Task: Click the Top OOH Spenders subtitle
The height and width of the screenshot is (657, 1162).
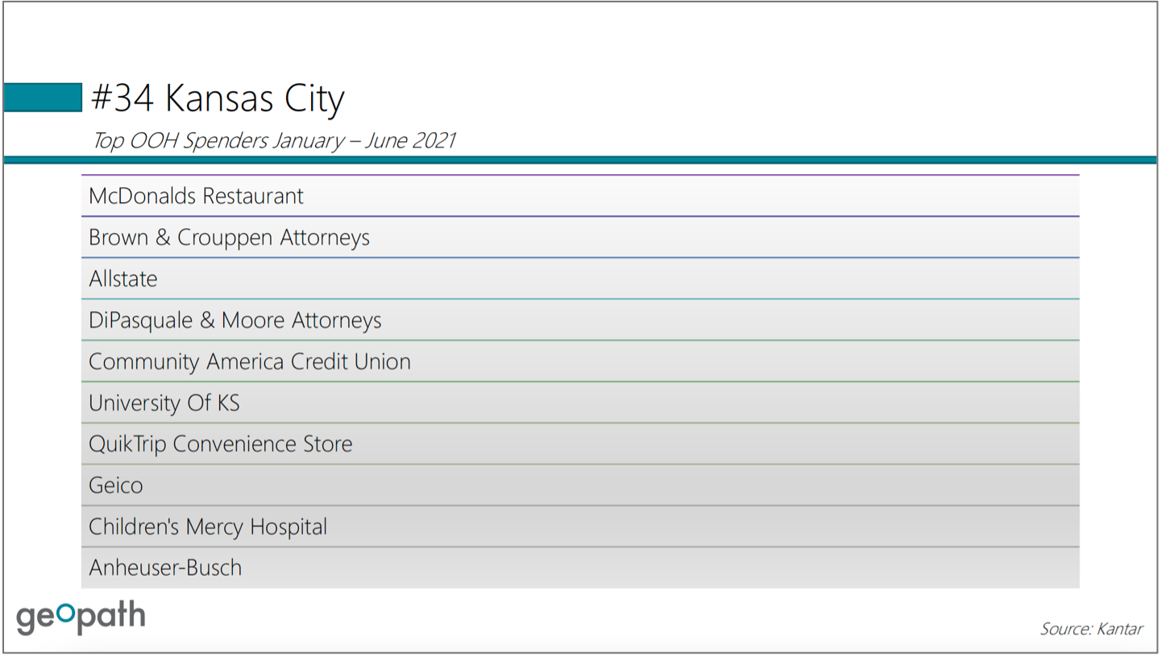Action: tap(274, 140)
